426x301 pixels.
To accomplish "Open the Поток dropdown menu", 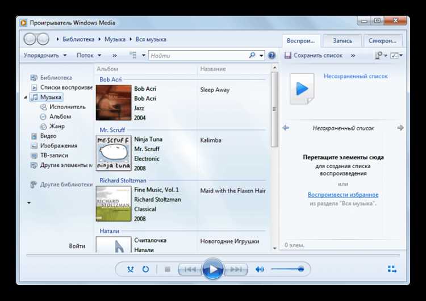I will pyautogui.click(x=89, y=56).
